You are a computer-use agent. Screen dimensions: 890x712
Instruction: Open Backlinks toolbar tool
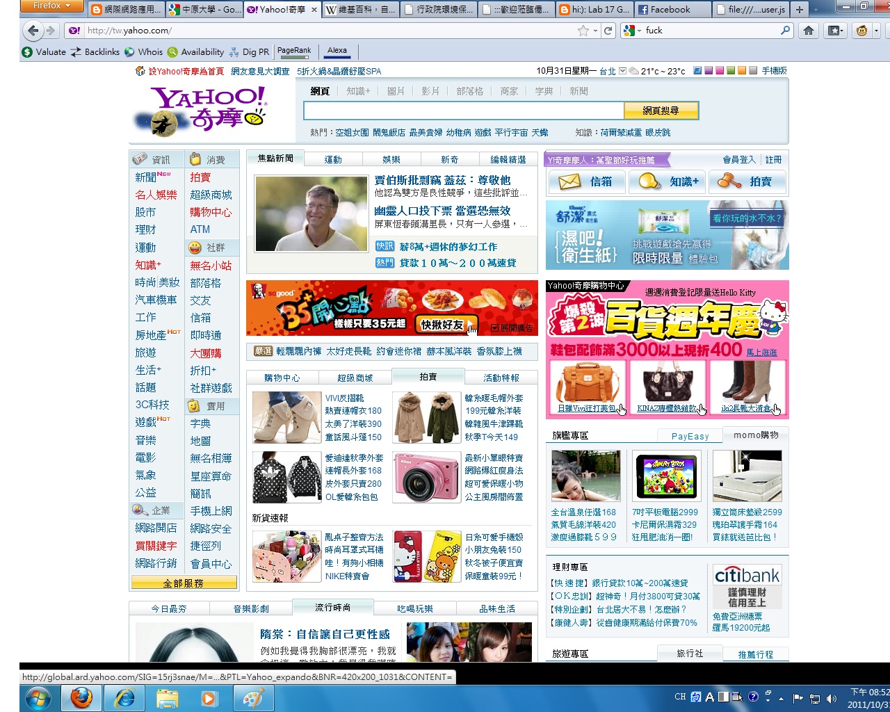click(95, 52)
